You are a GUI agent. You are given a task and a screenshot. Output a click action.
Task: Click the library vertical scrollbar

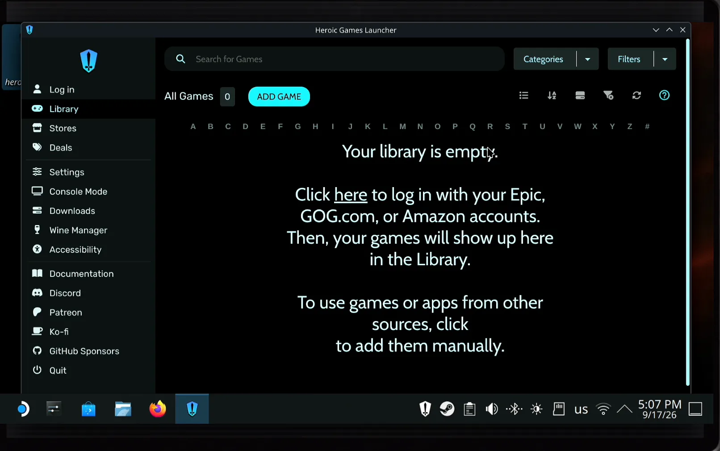688,212
